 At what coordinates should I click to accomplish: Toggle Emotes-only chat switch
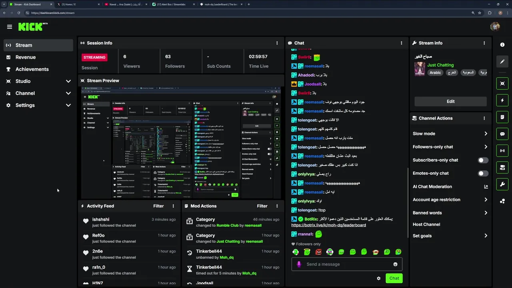click(483, 173)
